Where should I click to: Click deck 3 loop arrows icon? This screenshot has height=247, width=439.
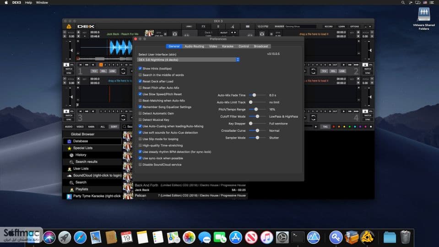click(x=123, y=118)
